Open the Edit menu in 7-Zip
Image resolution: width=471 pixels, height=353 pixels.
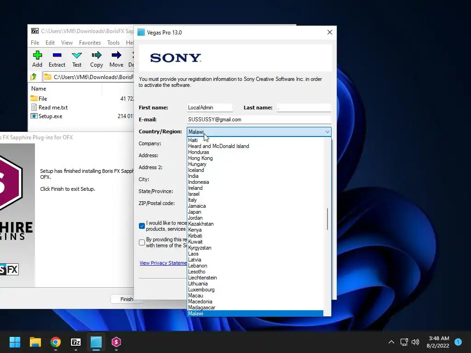click(x=50, y=43)
